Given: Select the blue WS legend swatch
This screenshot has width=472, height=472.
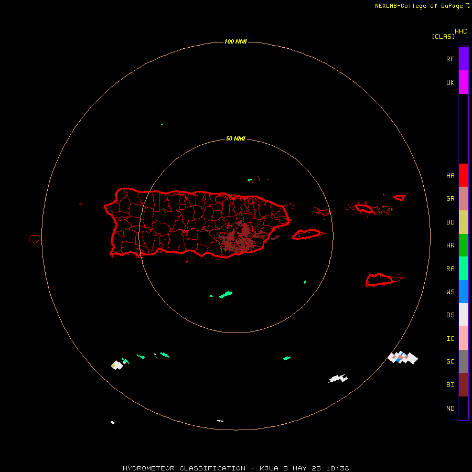Looking at the screenshot, I should click(463, 292).
